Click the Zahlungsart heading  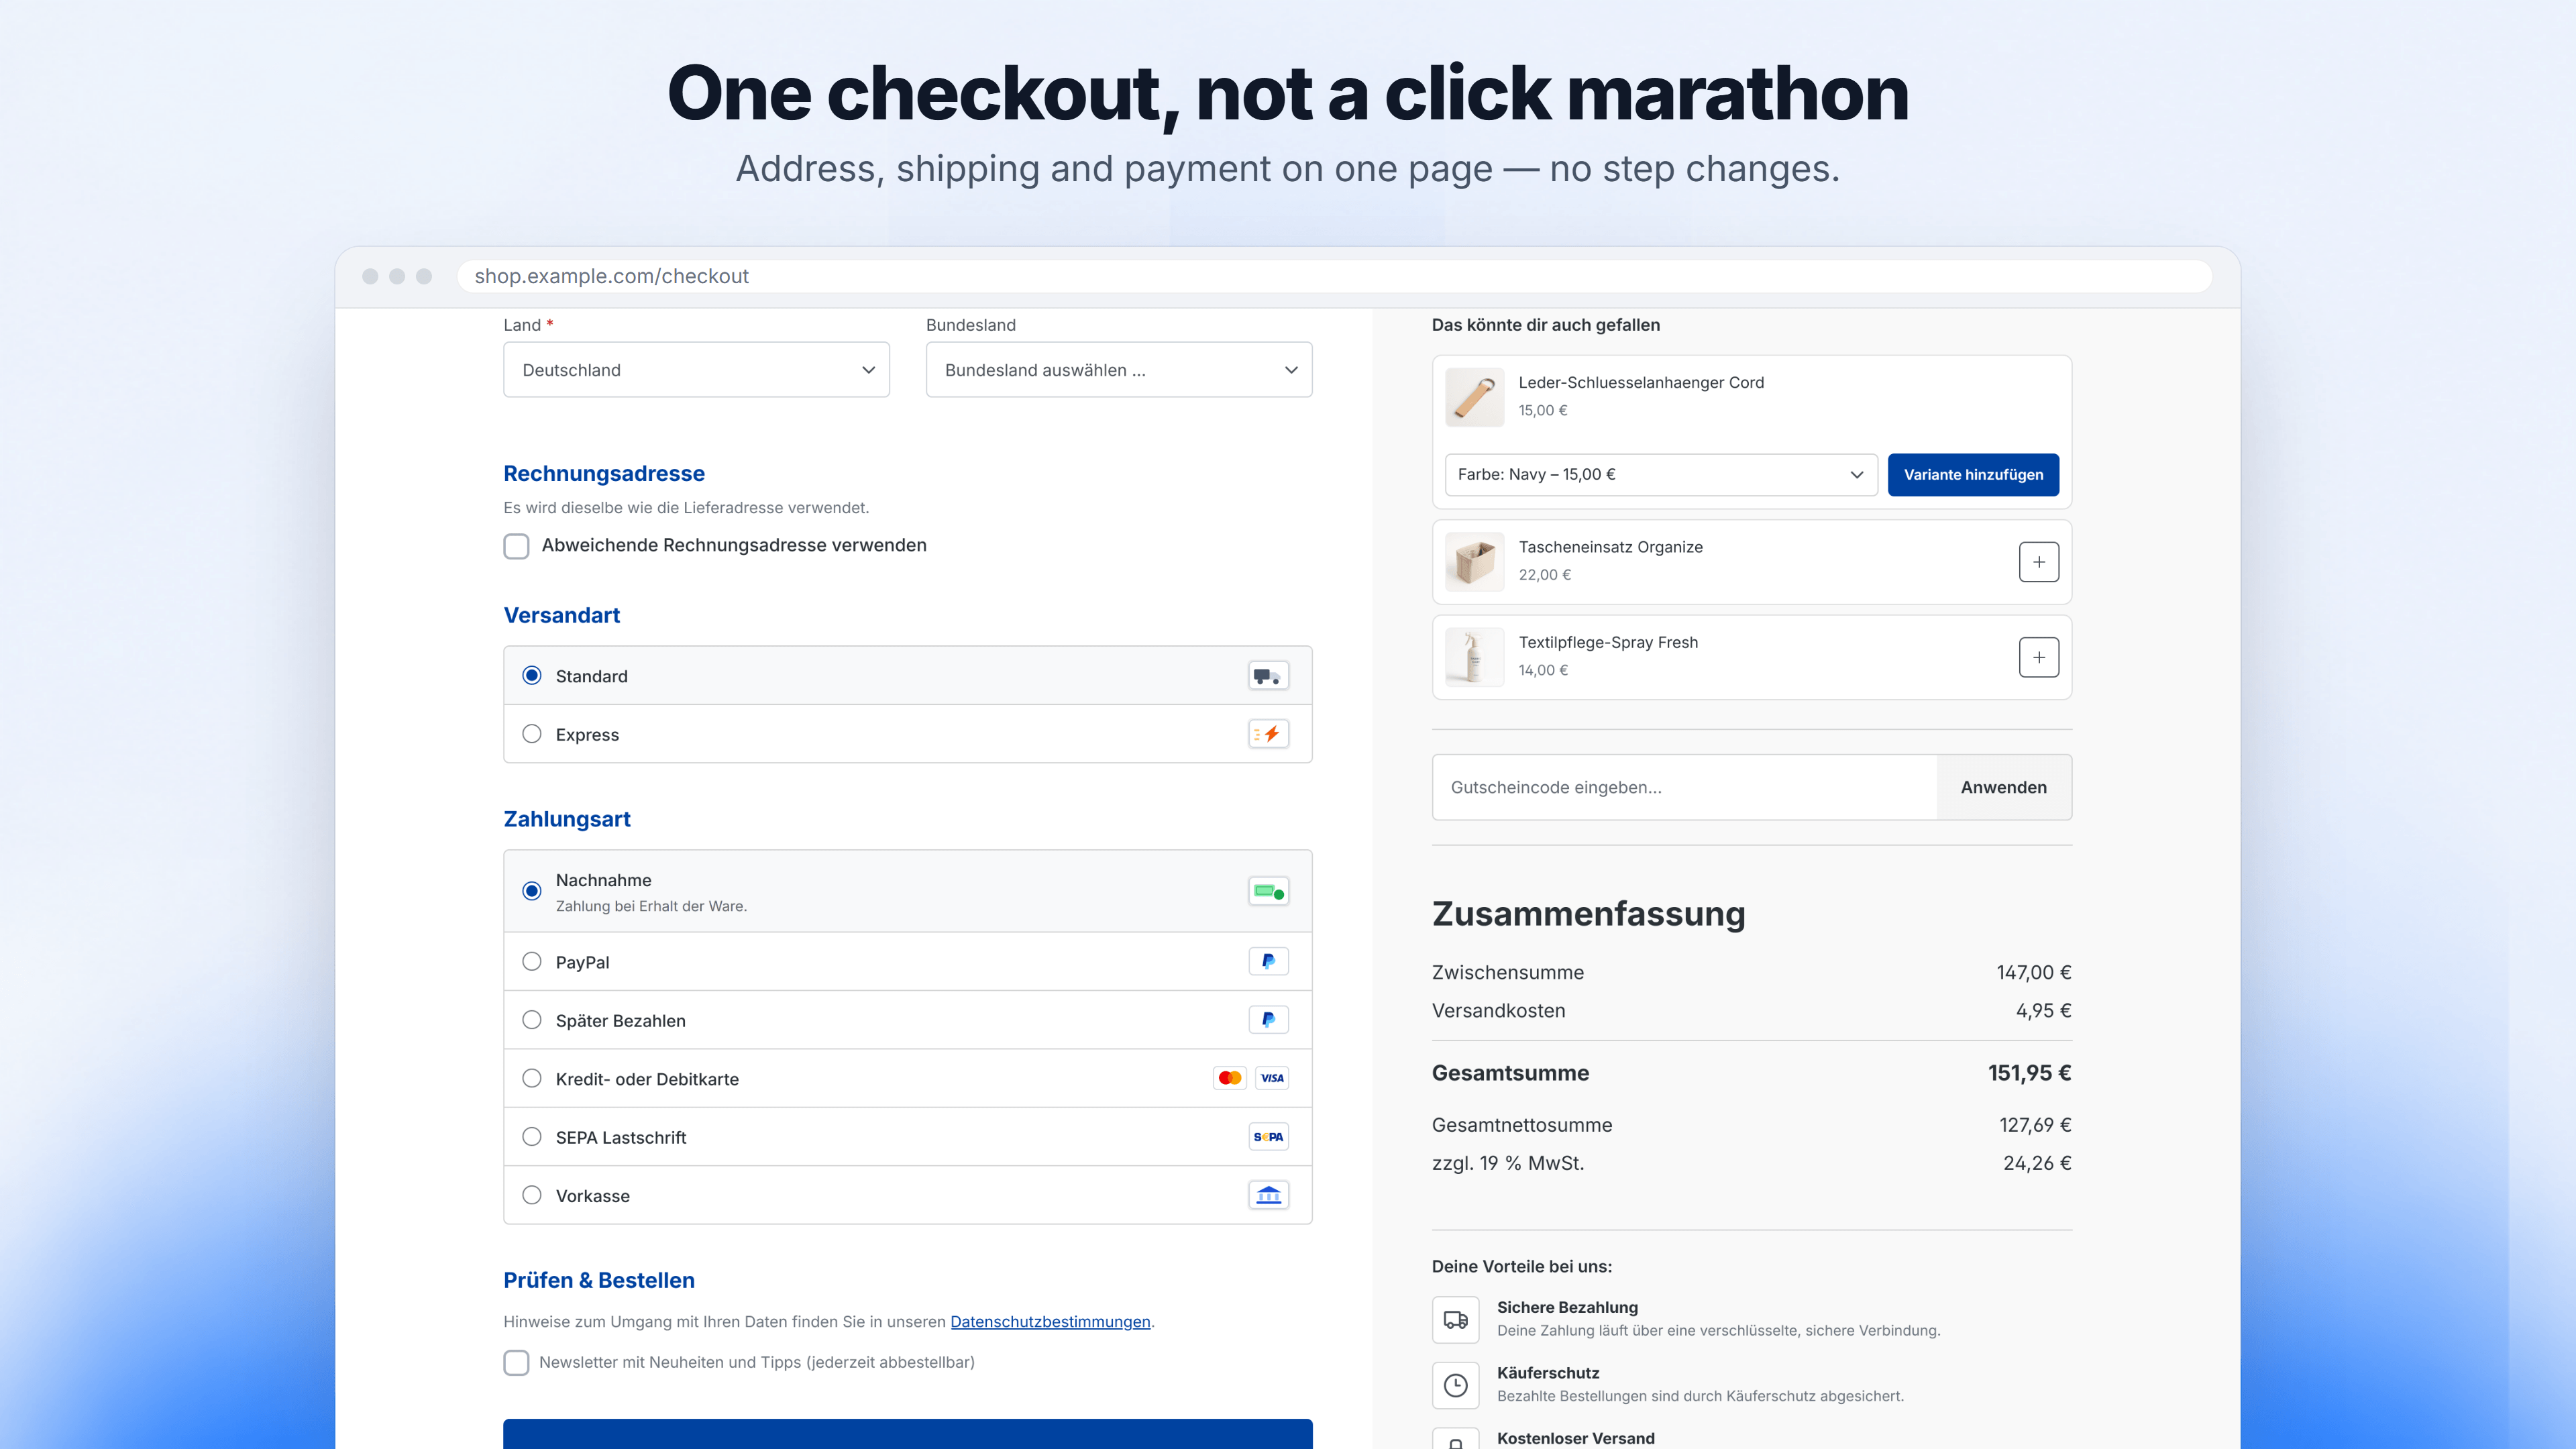coord(567,820)
